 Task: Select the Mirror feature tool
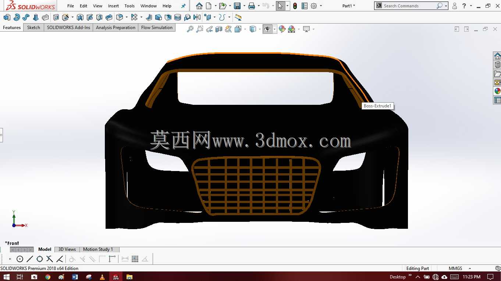[x=197, y=17]
